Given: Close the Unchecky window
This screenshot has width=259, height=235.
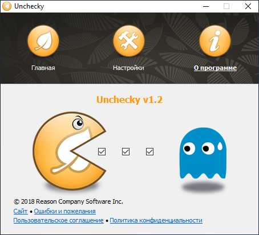Looking at the screenshot, I should click(248, 6).
